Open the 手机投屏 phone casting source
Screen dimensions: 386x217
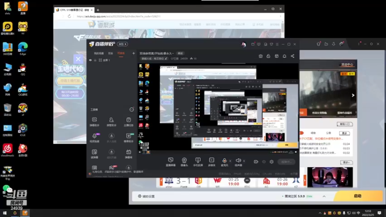click(198, 162)
